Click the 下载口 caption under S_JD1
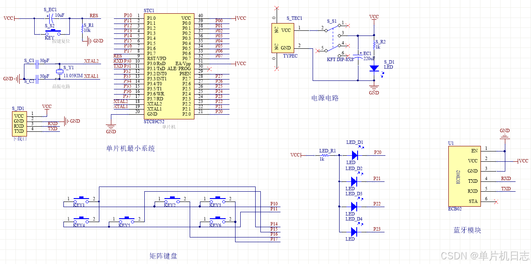This screenshot has width=531, height=264. [20, 139]
